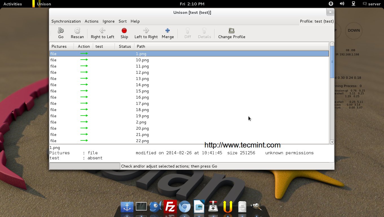Image resolution: width=384 pixels, height=217 pixels.
Task: Click the Status column header
Action: coord(125,46)
